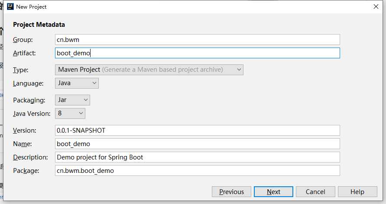Click the Project Metadata heading
The height and width of the screenshot is (204, 386).
tap(39, 25)
